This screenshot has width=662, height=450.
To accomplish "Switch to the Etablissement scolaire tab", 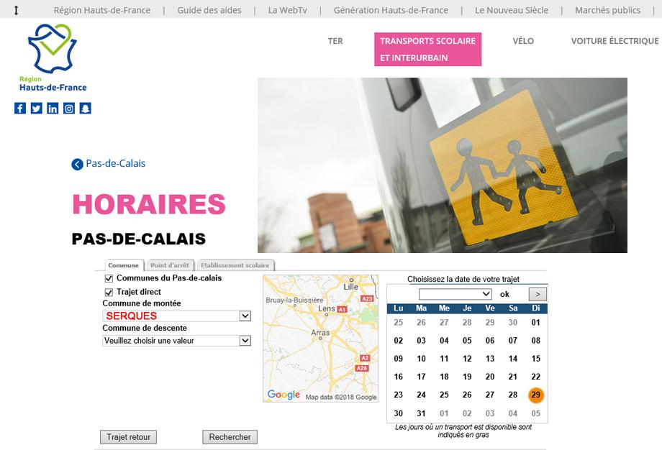I will (x=235, y=265).
